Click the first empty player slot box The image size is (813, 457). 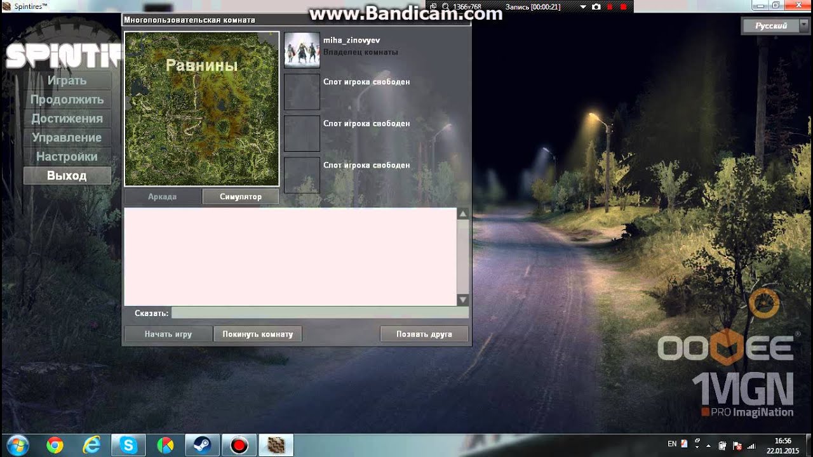point(302,92)
